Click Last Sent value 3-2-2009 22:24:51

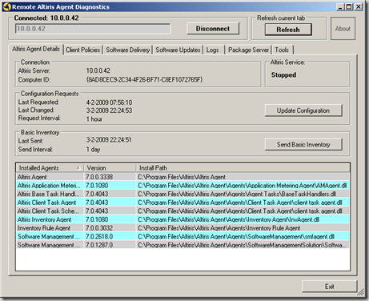[x=109, y=140]
